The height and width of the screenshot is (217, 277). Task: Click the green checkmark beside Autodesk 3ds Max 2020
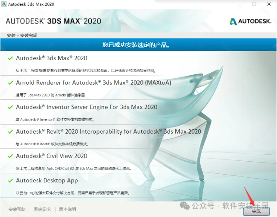tap(10, 58)
